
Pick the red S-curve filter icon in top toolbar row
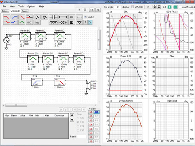tap(22, 17)
